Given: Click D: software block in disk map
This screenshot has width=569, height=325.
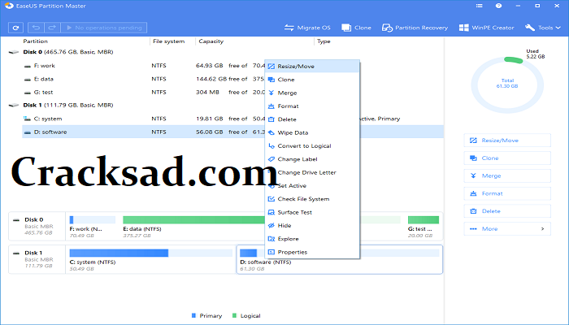Looking at the screenshot, I should click(339, 260).
